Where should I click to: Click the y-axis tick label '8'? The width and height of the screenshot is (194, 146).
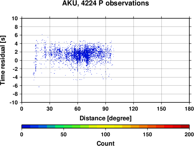tap(16, 27)
